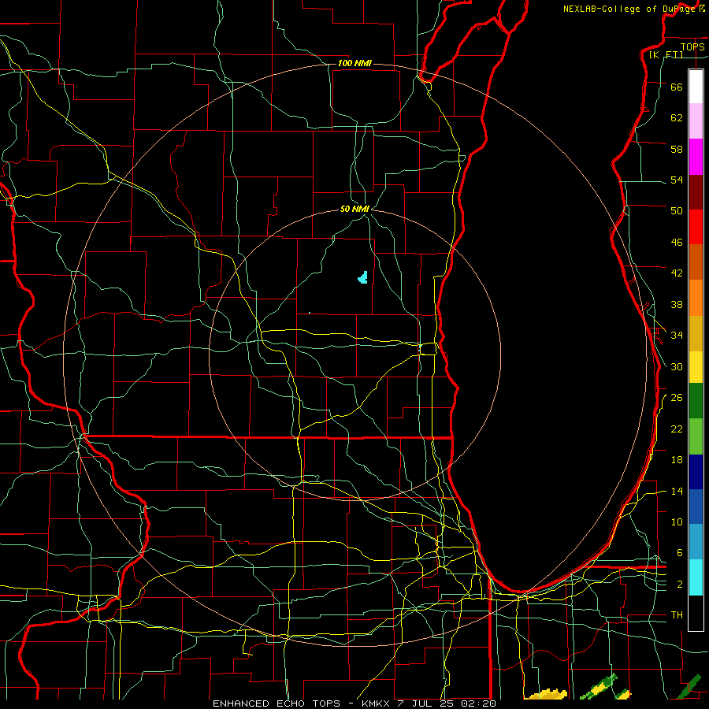
Task: Click the "50" legend value
Action: point(677,211)
